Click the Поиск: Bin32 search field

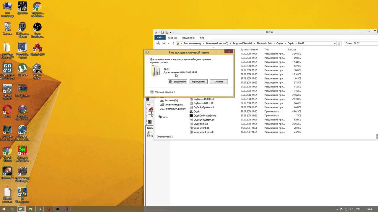360,43
